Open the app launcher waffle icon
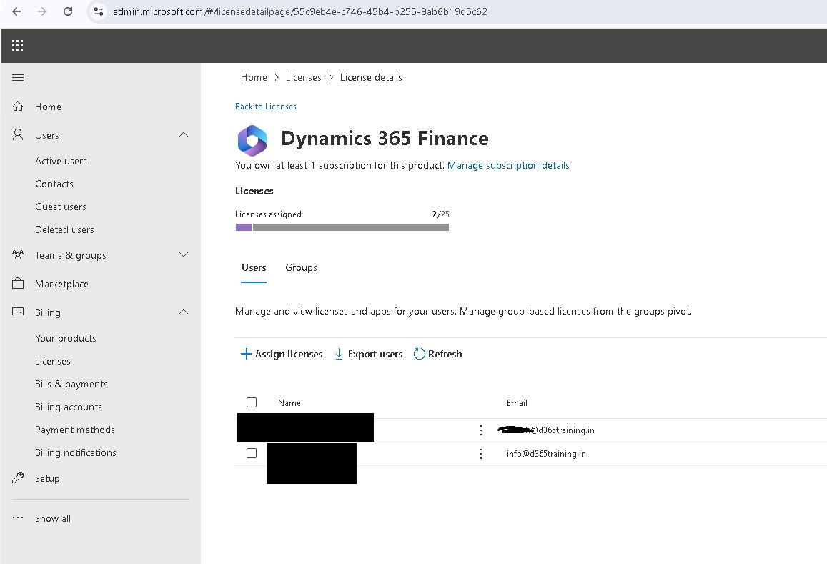Screen dimensions: 827x564 click(x=18, y=46)
